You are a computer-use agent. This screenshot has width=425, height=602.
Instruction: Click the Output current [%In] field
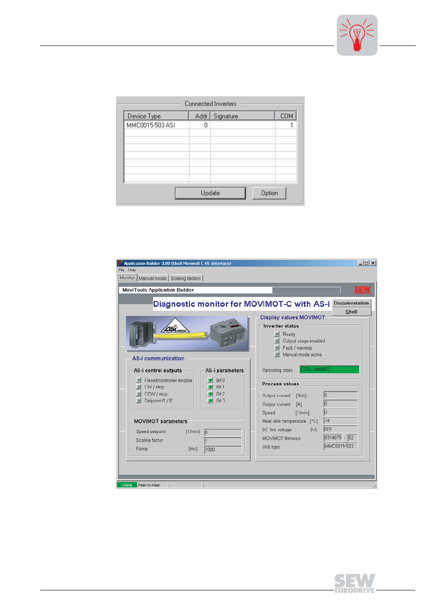[340, 395]
